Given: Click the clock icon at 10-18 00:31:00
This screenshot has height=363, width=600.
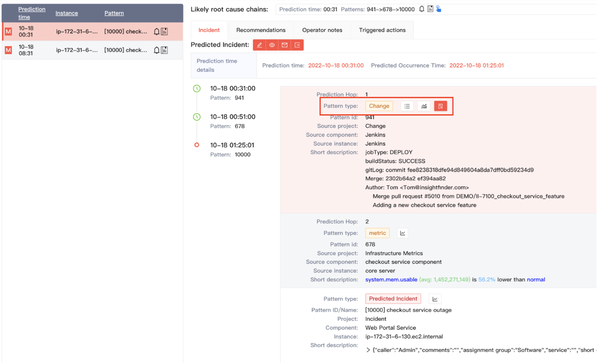Looking at the screenshot, I should [x=197, y=89].
